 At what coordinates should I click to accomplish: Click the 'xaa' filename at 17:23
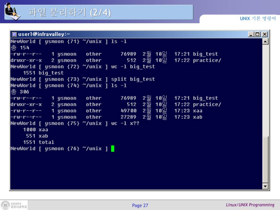pyautogui.click(x=198, y=111)
